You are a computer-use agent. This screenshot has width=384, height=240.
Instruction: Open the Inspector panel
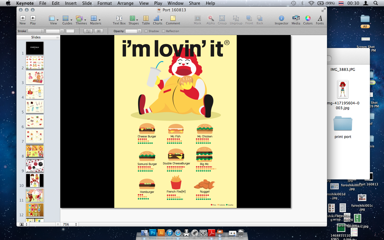[x=281, y=20]
